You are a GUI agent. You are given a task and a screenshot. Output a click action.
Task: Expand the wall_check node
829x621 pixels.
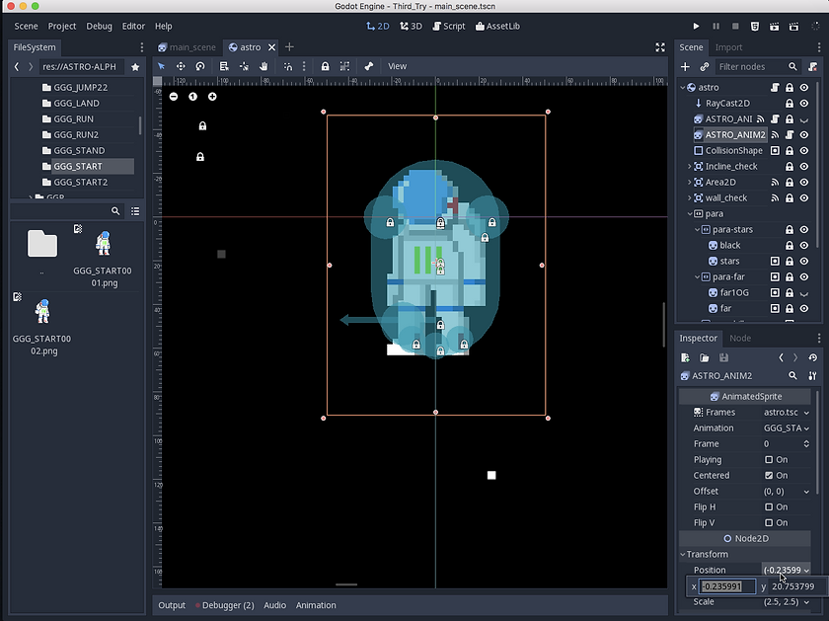pos(690,197)
